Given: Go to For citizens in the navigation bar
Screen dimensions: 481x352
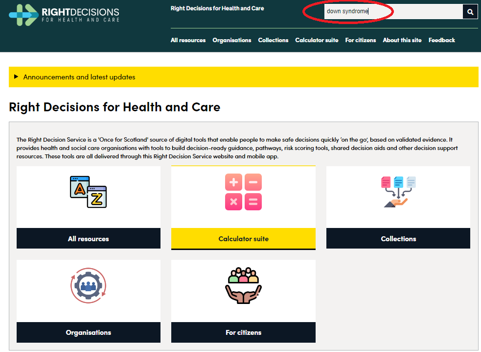Looking at the screenshot, I should pyautogui.click(x=361, y=40).
